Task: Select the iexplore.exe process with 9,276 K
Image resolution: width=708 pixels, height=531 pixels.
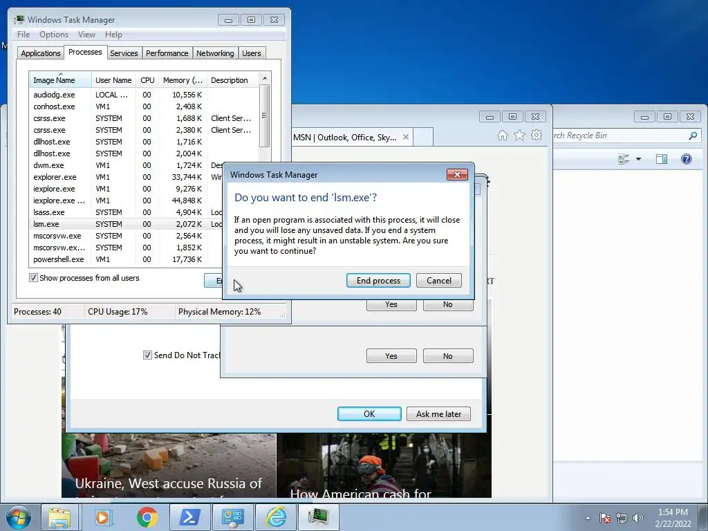Action: 127,189
